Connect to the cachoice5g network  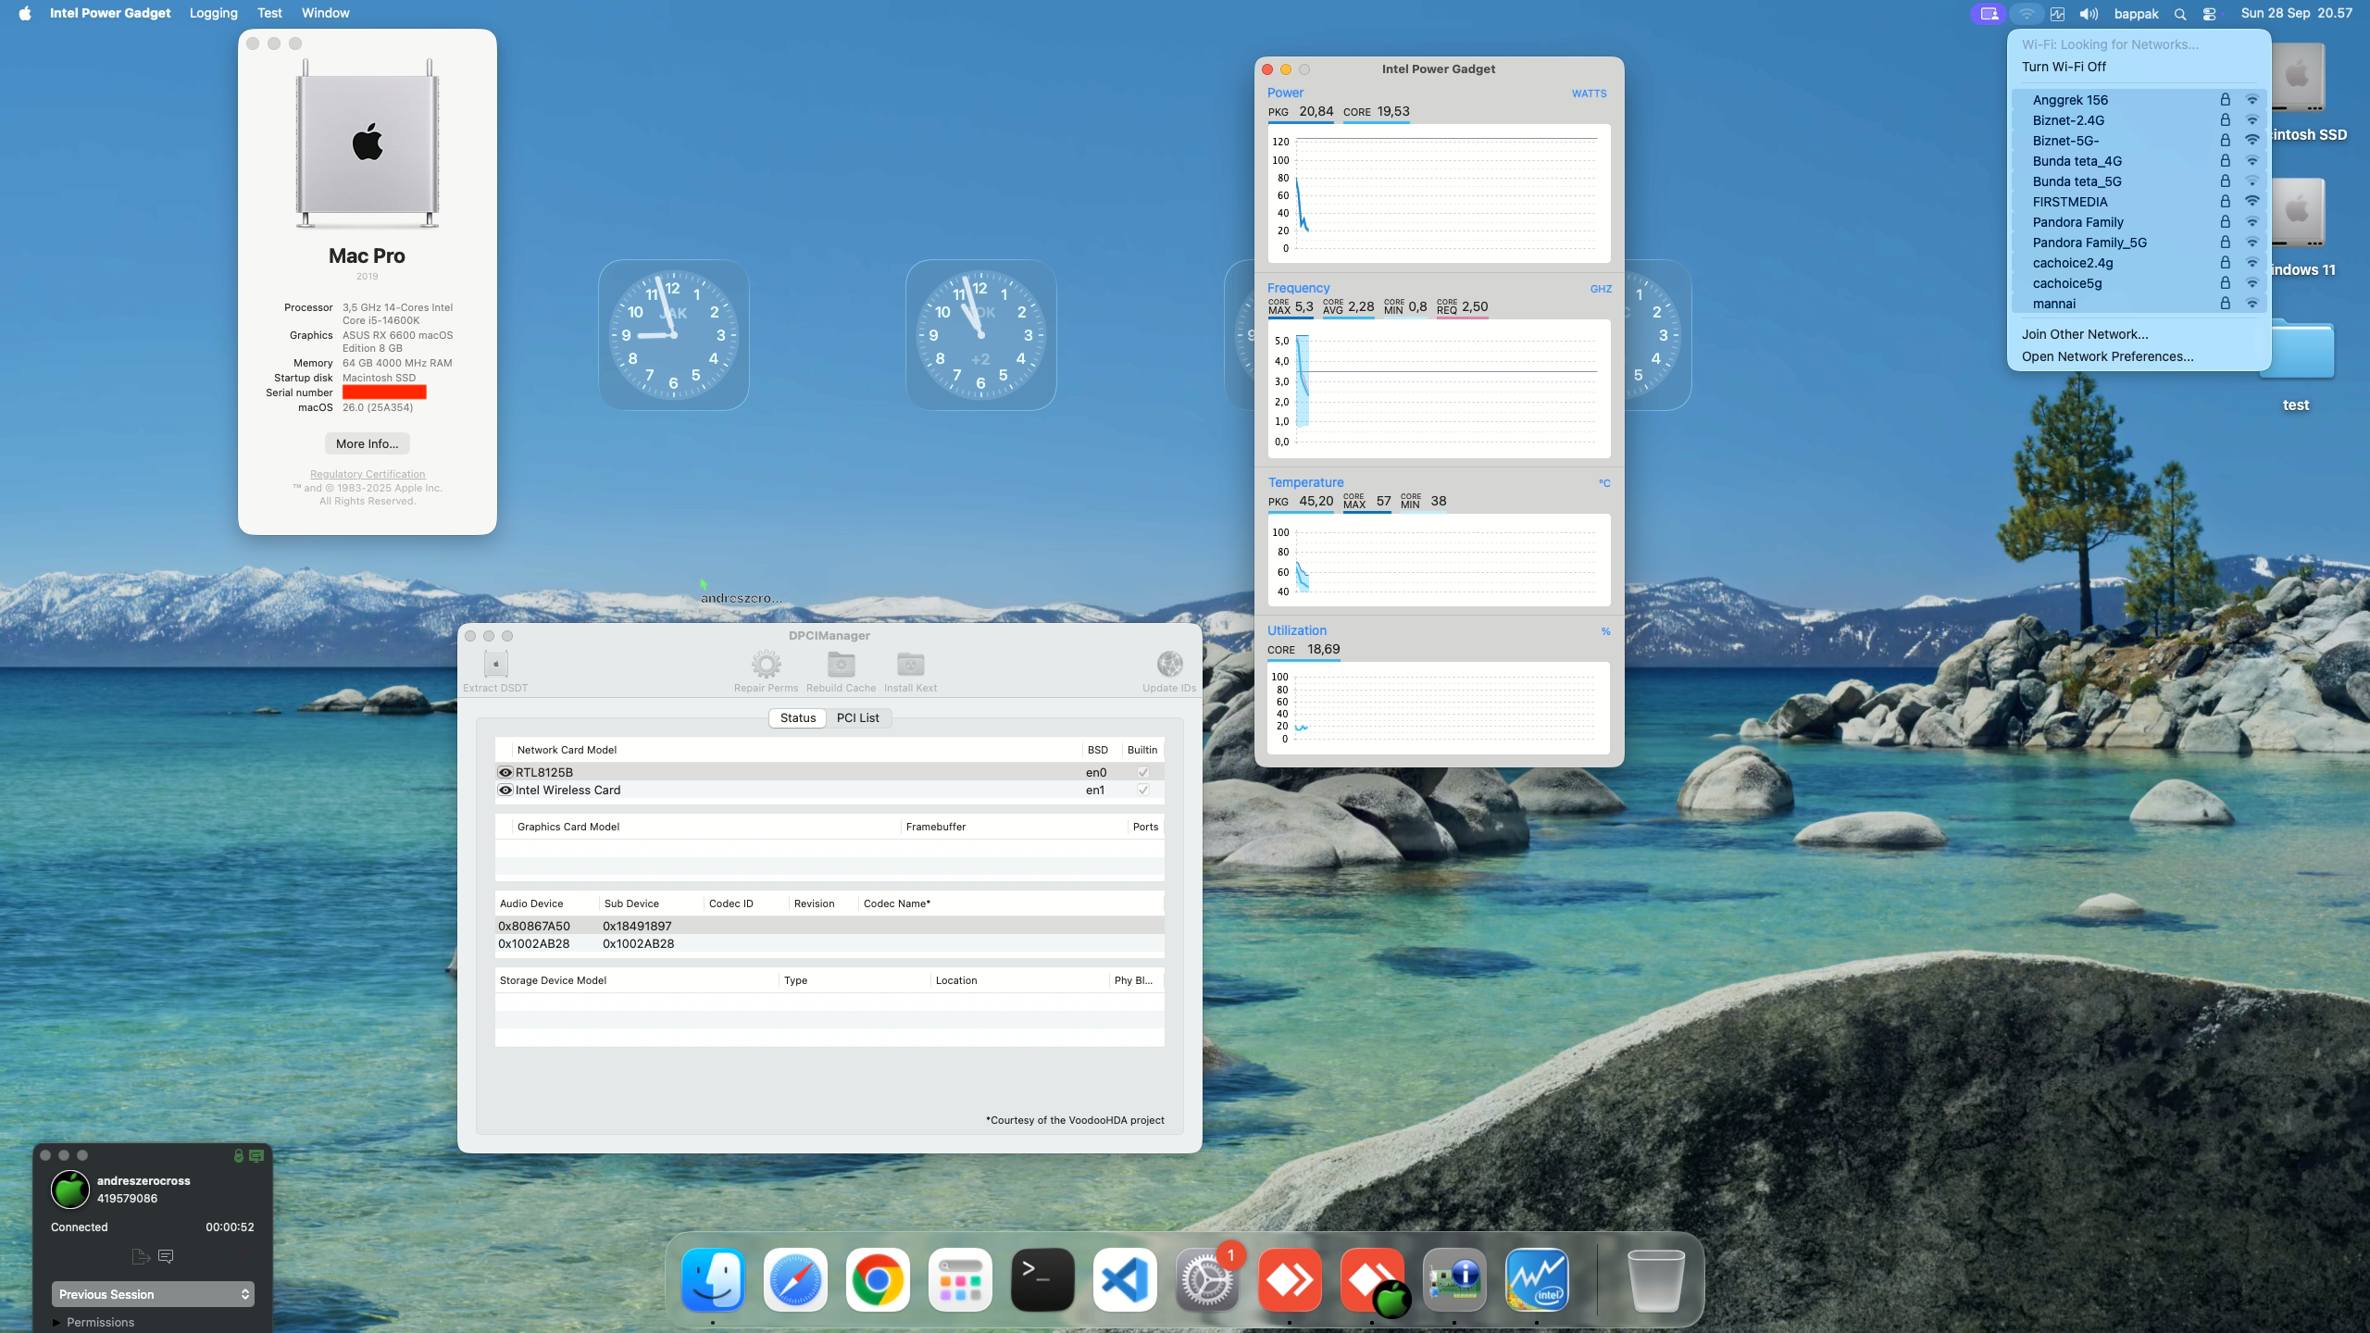click(x=2139, y=283)
